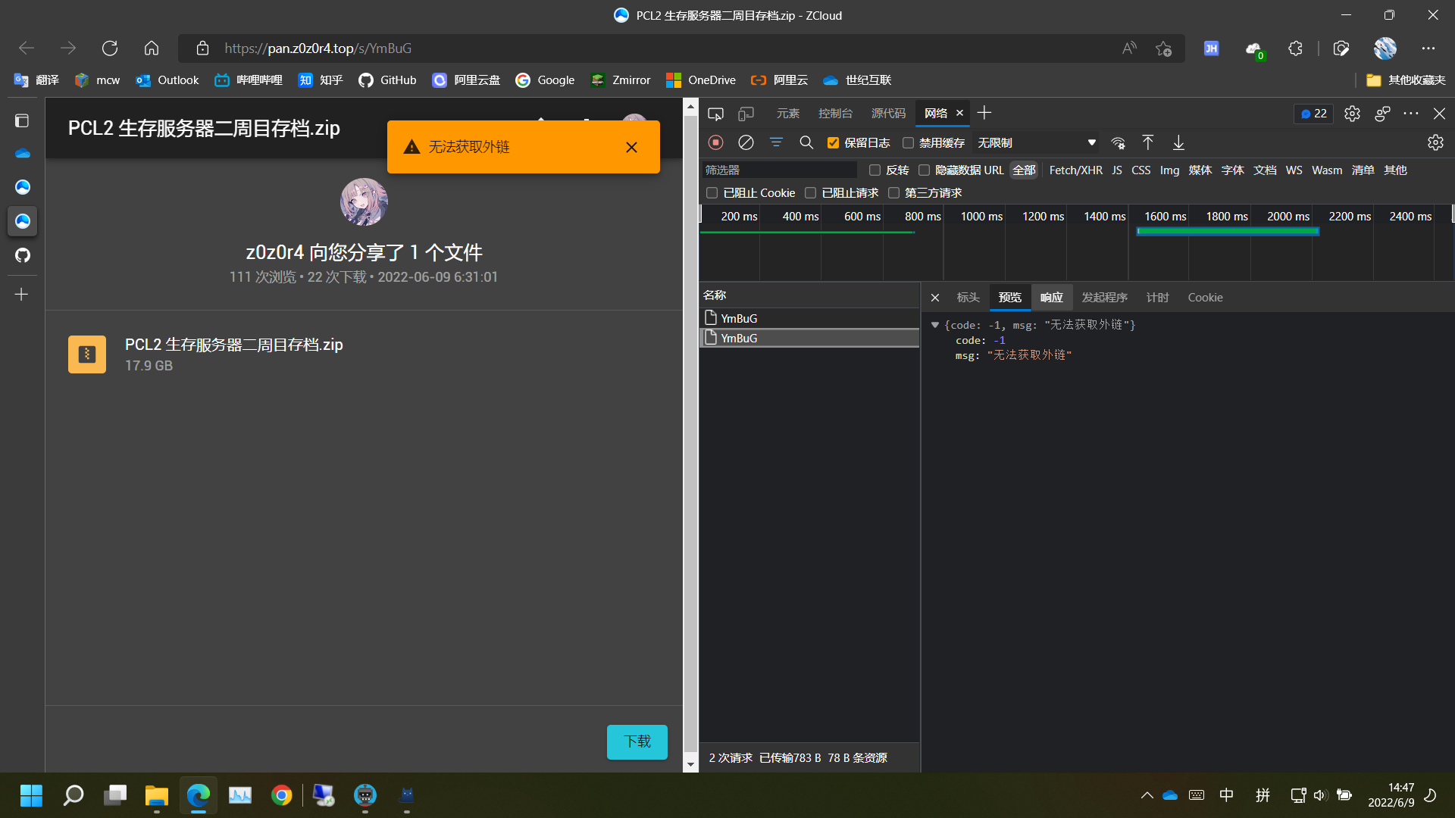Uncheck the 保留日志 option
The height and width of the screenshot is (818, 1455).
[x=833, y=142]
